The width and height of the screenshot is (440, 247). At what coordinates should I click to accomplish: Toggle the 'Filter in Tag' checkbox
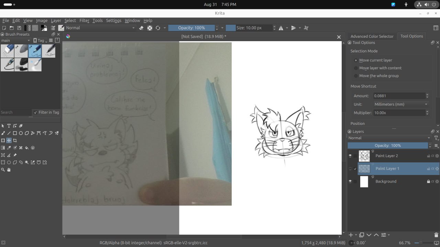click(x=35, y=113)
